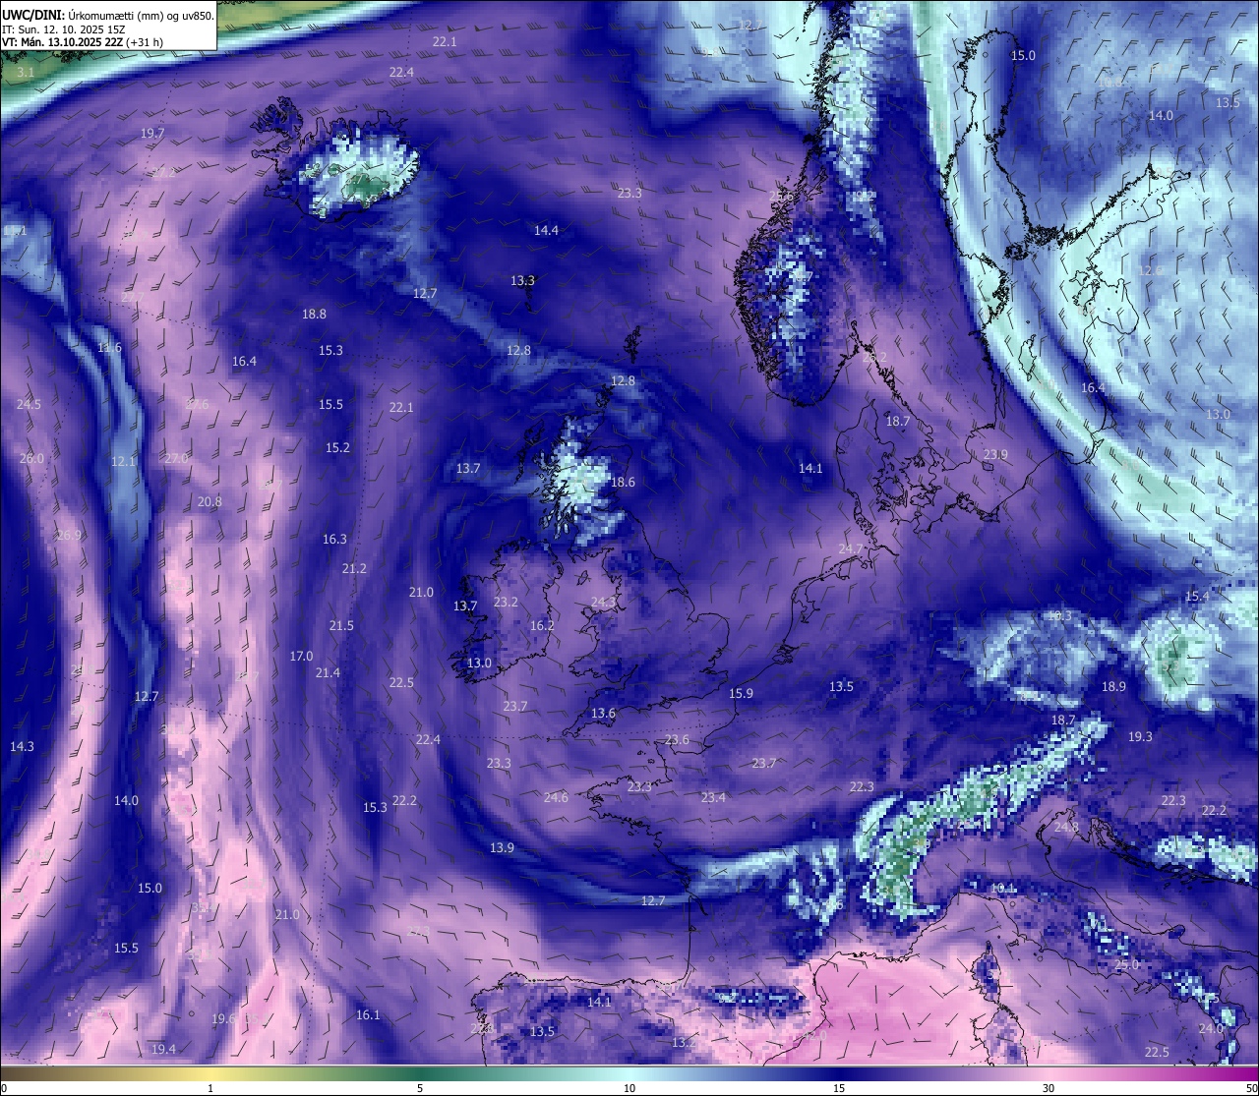
Task: Click the 'IT: Sun. 12. 10. 2025 15Z' line
Action: pyautogui.click(x=63, y=29)
